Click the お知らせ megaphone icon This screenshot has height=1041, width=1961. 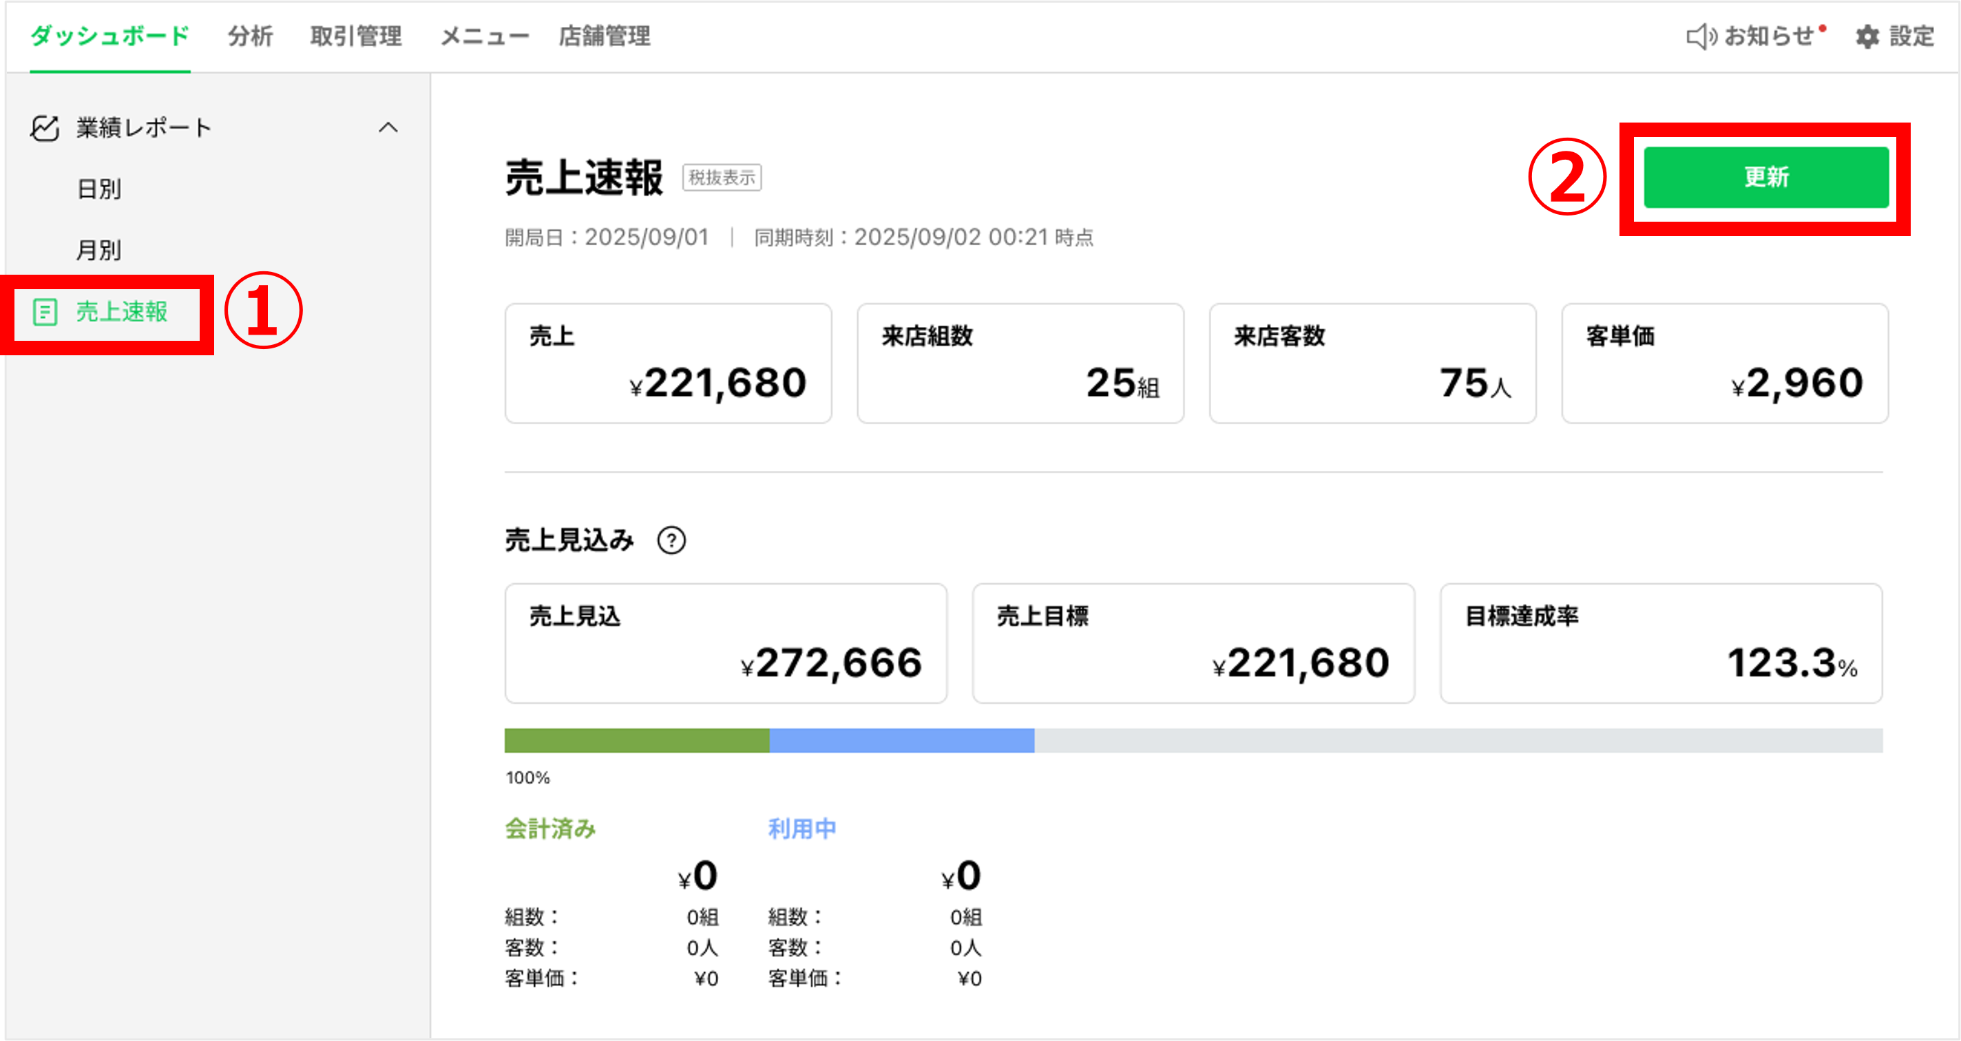[x=1701, y=36]
